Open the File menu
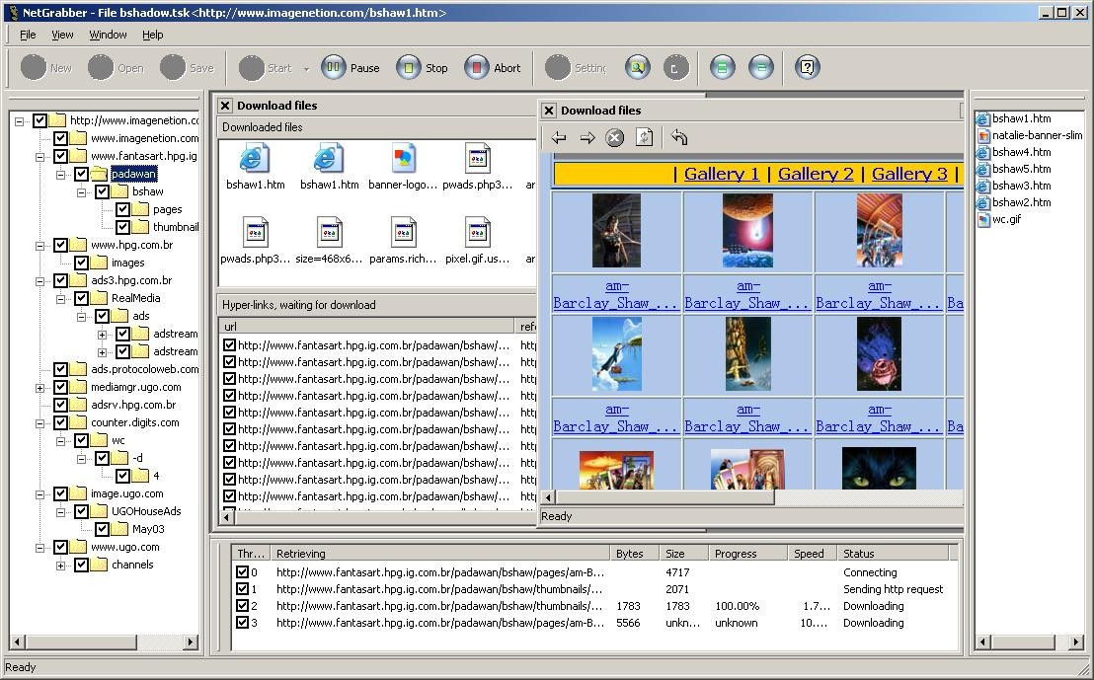1094x680 pixels. 28,35
